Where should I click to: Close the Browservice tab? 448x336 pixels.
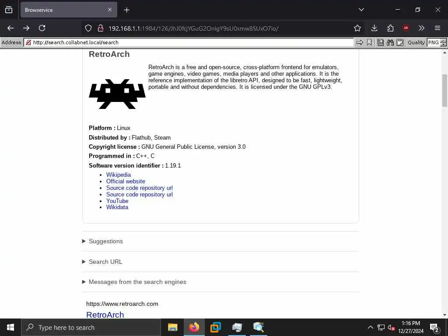110,10
